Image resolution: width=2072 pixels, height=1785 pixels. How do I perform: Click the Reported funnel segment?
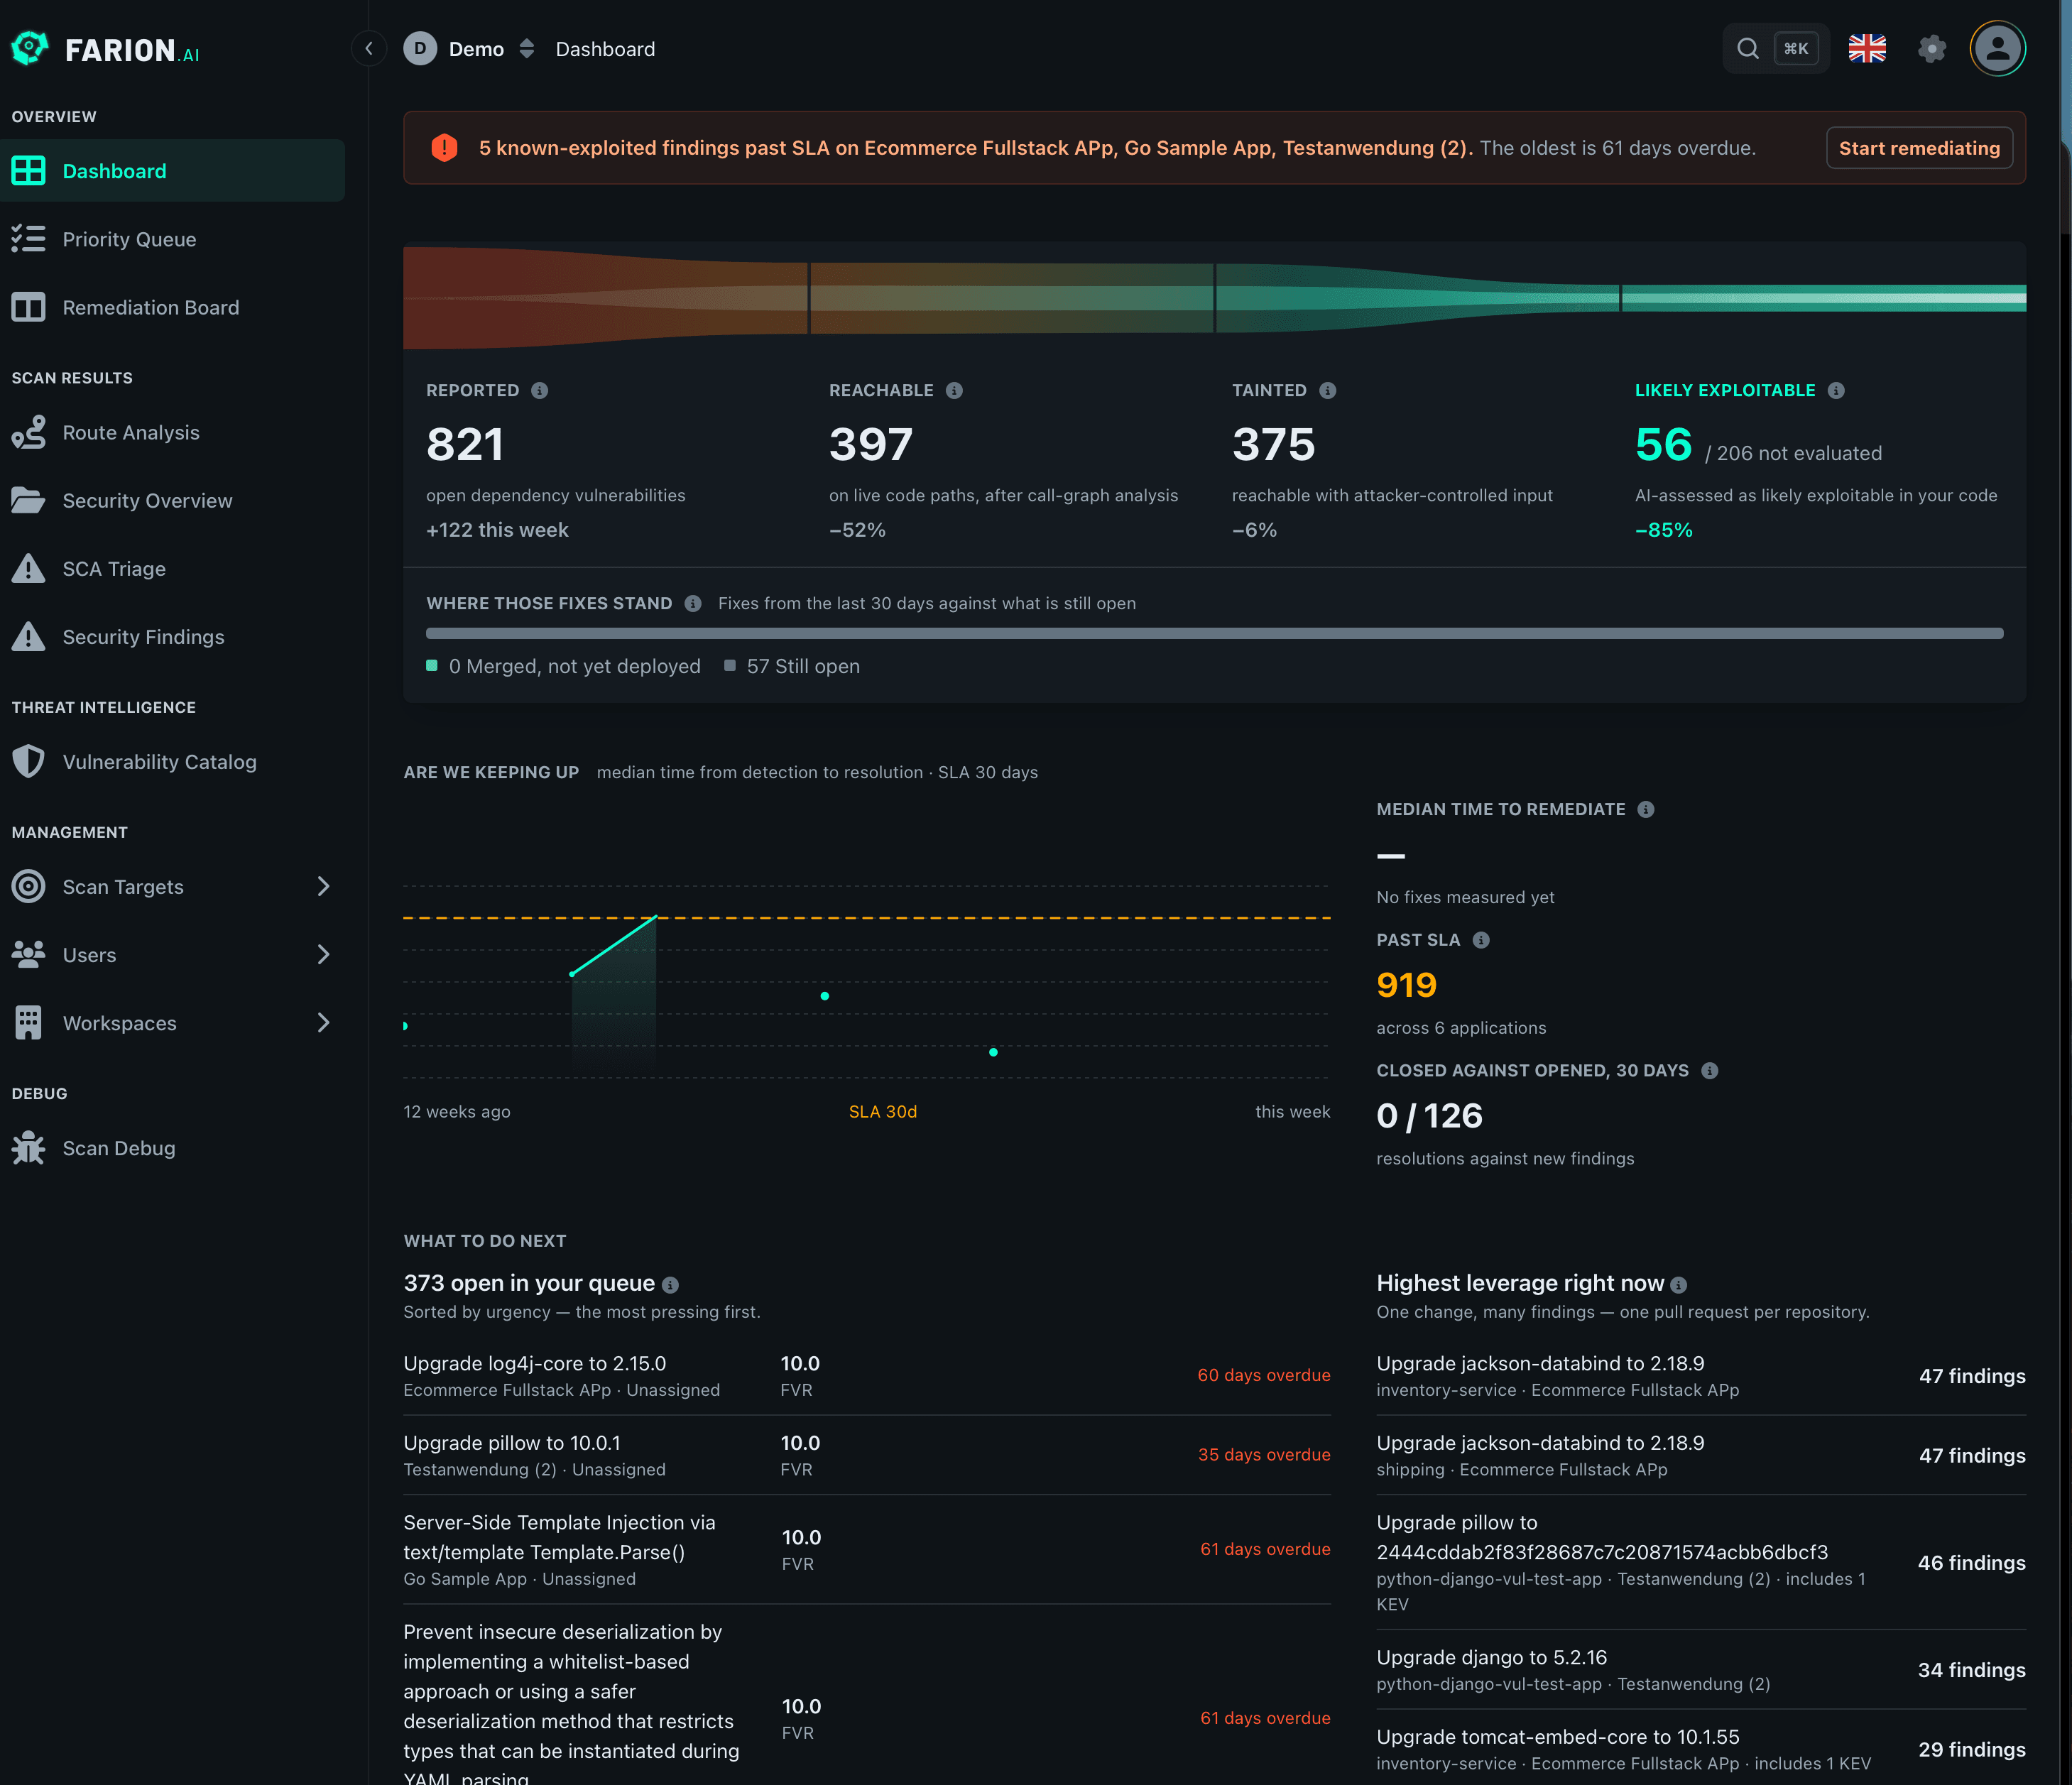[605, 297]
